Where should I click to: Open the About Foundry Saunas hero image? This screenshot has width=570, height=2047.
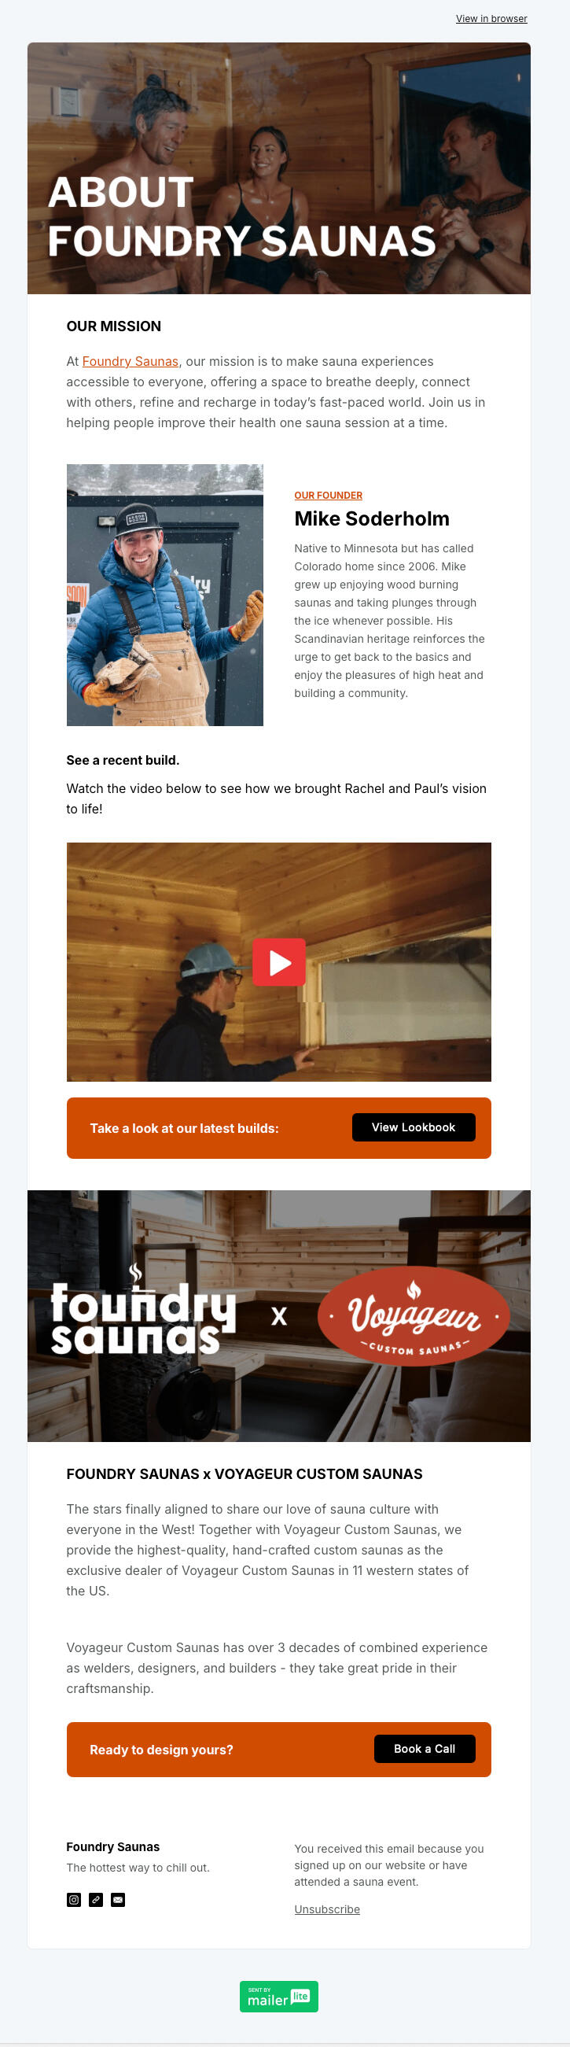click(x=278, y=168)
